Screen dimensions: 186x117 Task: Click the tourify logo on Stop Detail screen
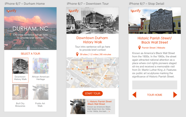(135, 11)
